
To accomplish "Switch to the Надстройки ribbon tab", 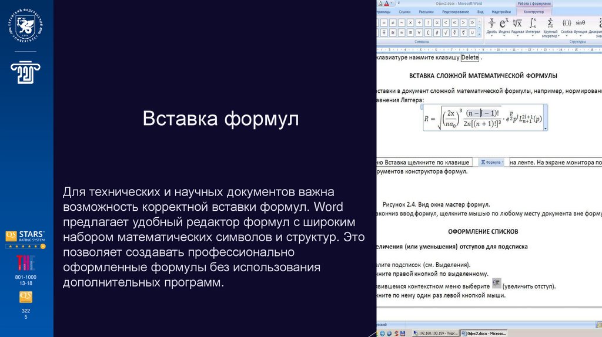I will pos(501,12).
